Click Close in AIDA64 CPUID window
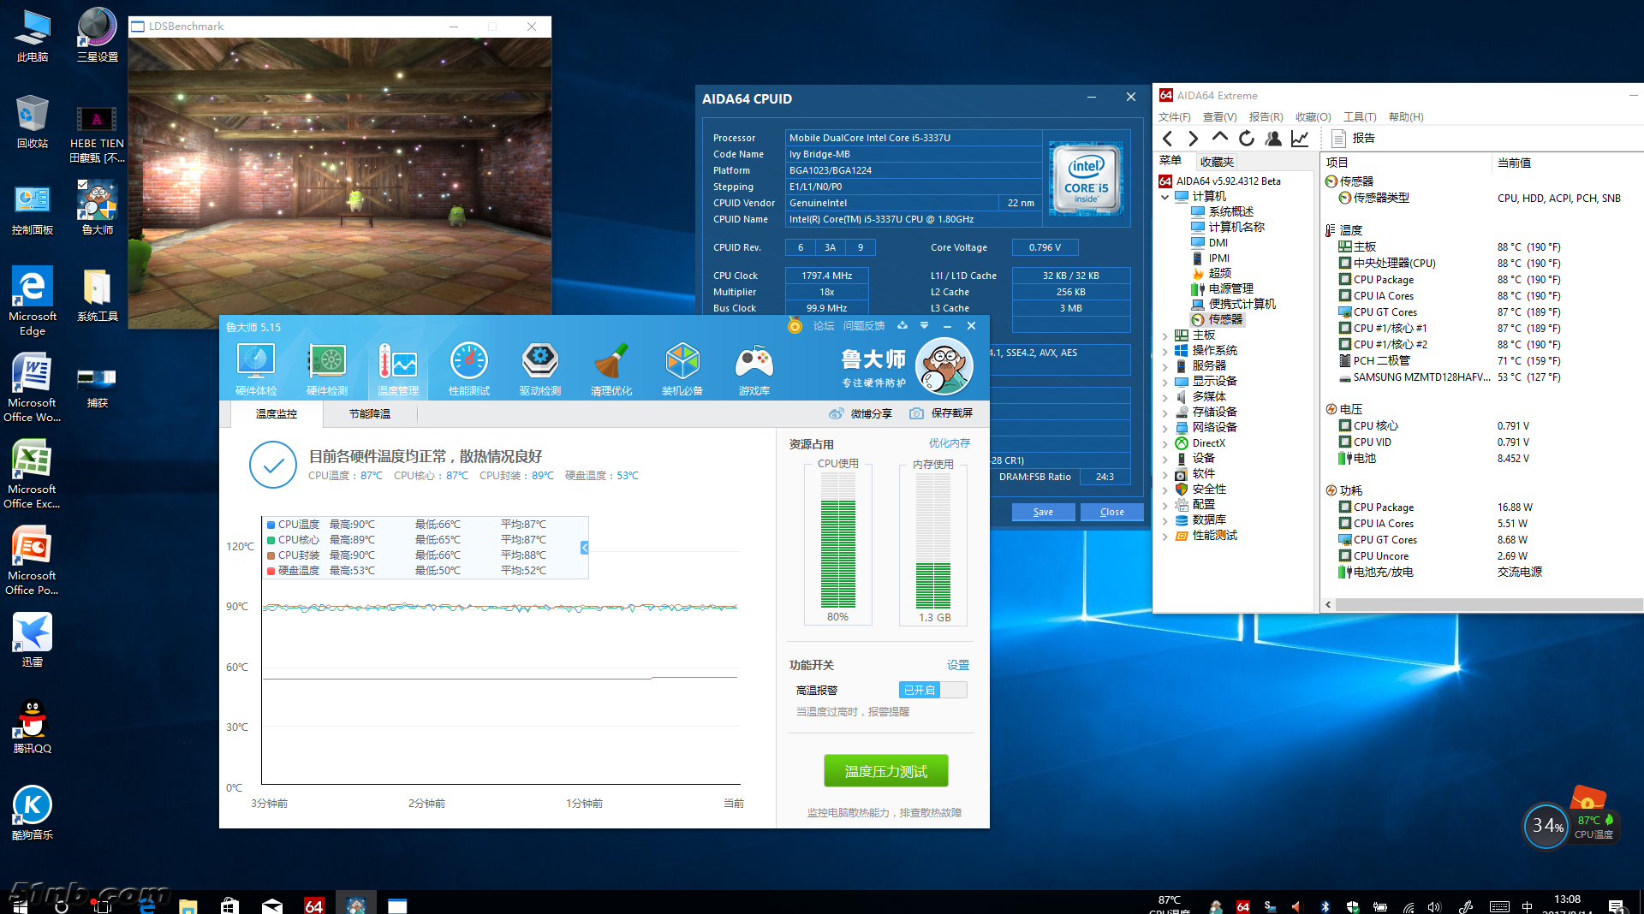This screenshot has width=1644, height=914. click(x=1112, y=512)
